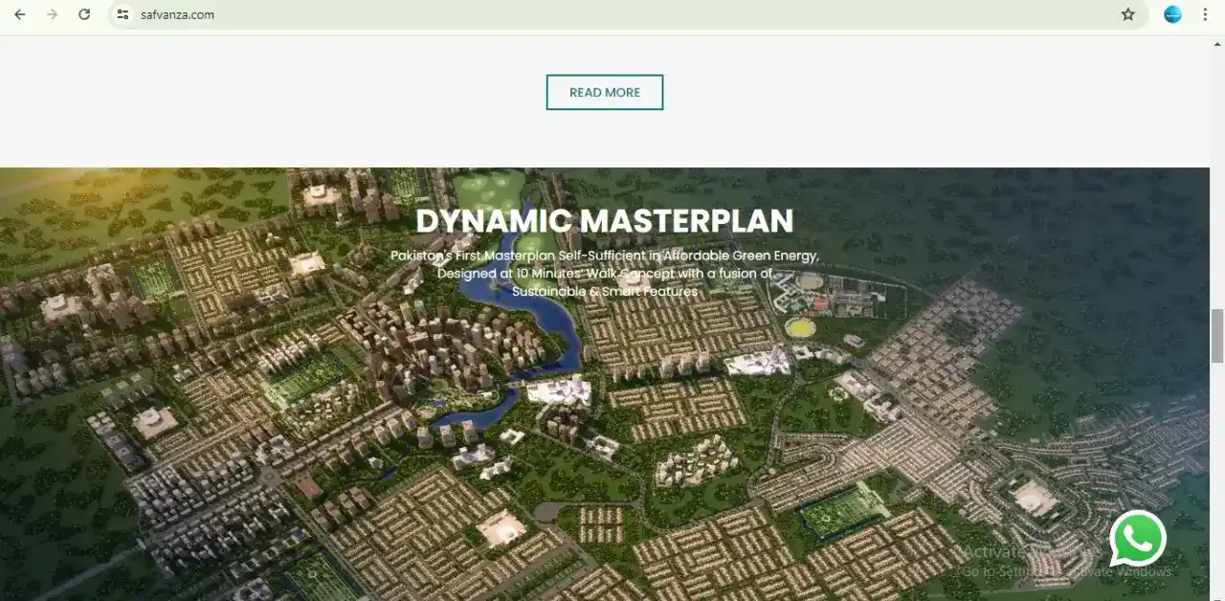Click the browser forward arrow
This screenshot has height=601, width=1225.
click(x=52, y=14)
